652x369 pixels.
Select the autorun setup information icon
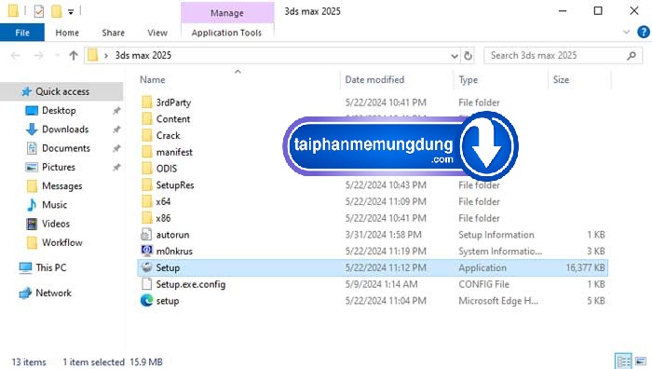point(146,235)
